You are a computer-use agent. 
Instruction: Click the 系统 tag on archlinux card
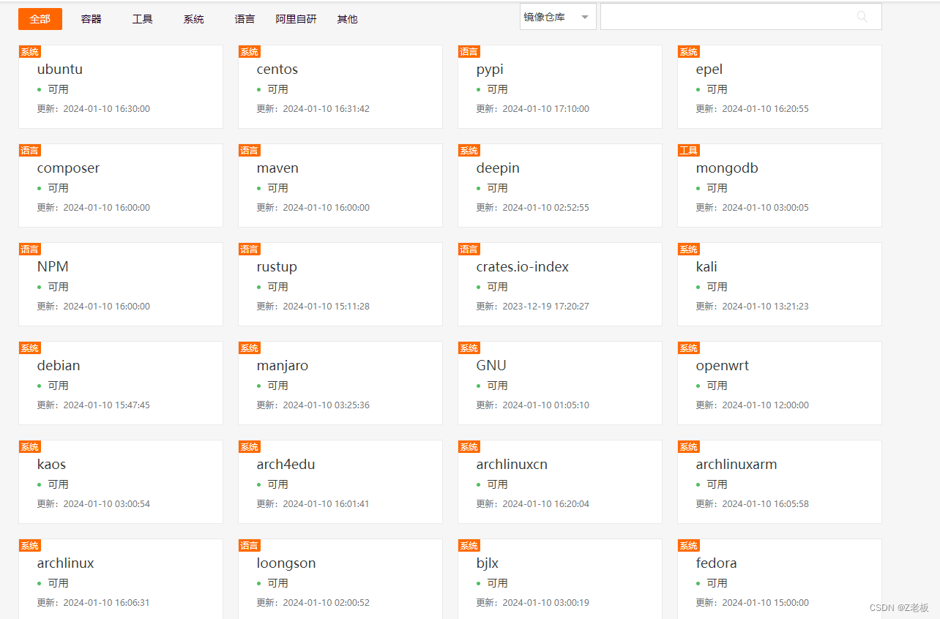(30, 545)
